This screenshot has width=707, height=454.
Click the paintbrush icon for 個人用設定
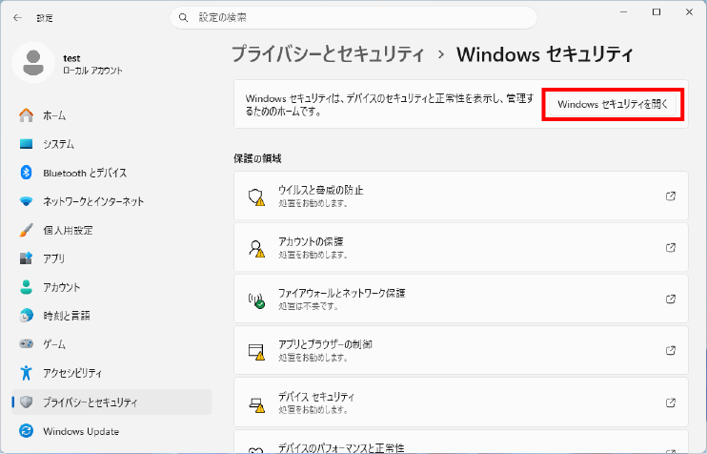[26, 230]
